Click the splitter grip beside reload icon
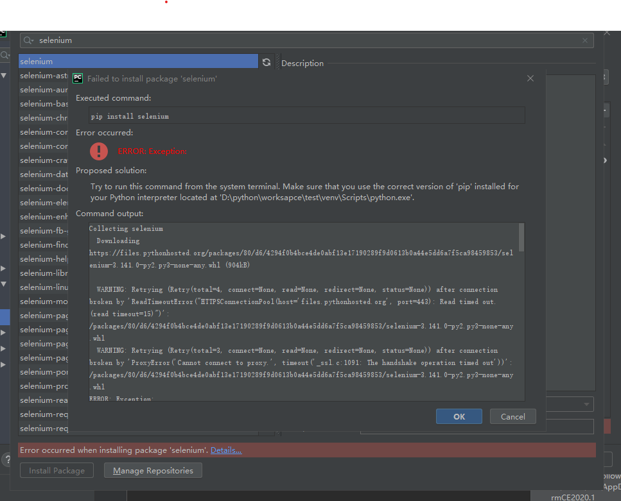The image size is (621, 501). click(x=277, y=62)
